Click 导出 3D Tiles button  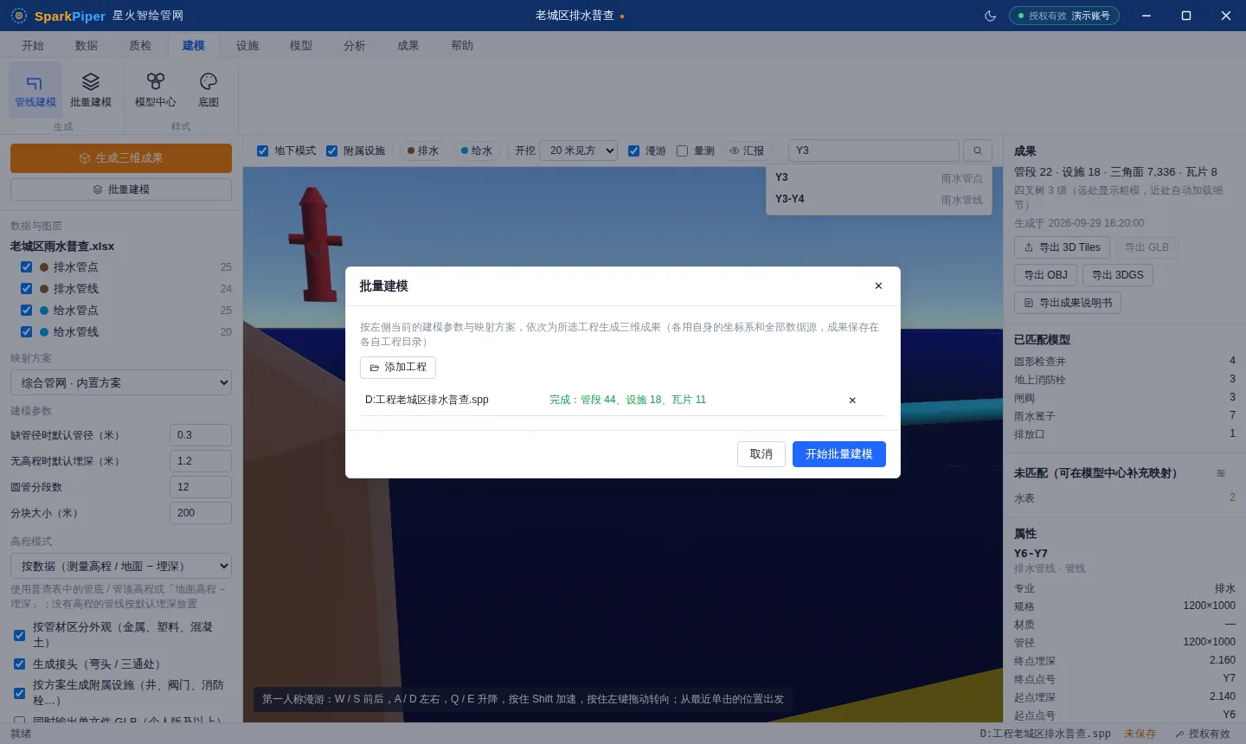click(1062, 247)
